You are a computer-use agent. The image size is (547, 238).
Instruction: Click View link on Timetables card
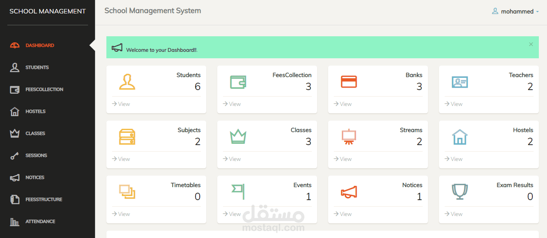121,214
